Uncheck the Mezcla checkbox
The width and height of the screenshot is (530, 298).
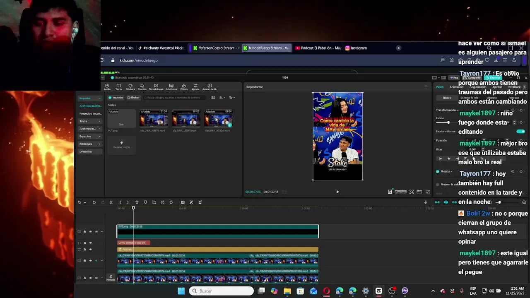(438, 171)
